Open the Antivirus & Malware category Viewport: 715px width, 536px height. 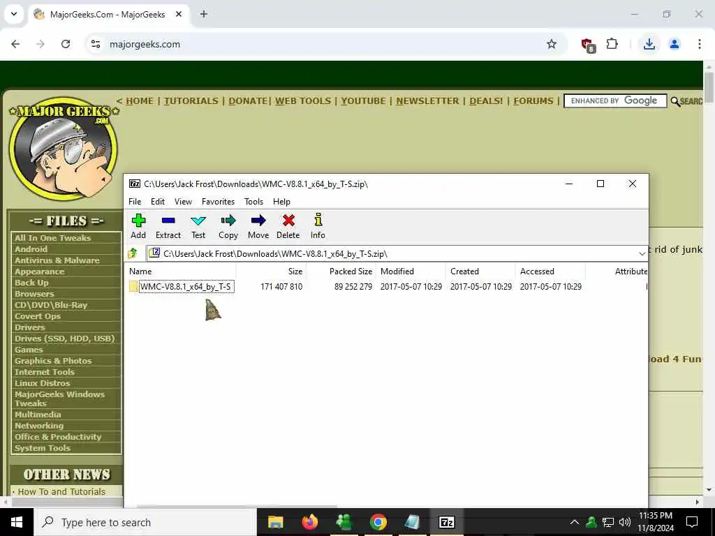coord(57,260)
